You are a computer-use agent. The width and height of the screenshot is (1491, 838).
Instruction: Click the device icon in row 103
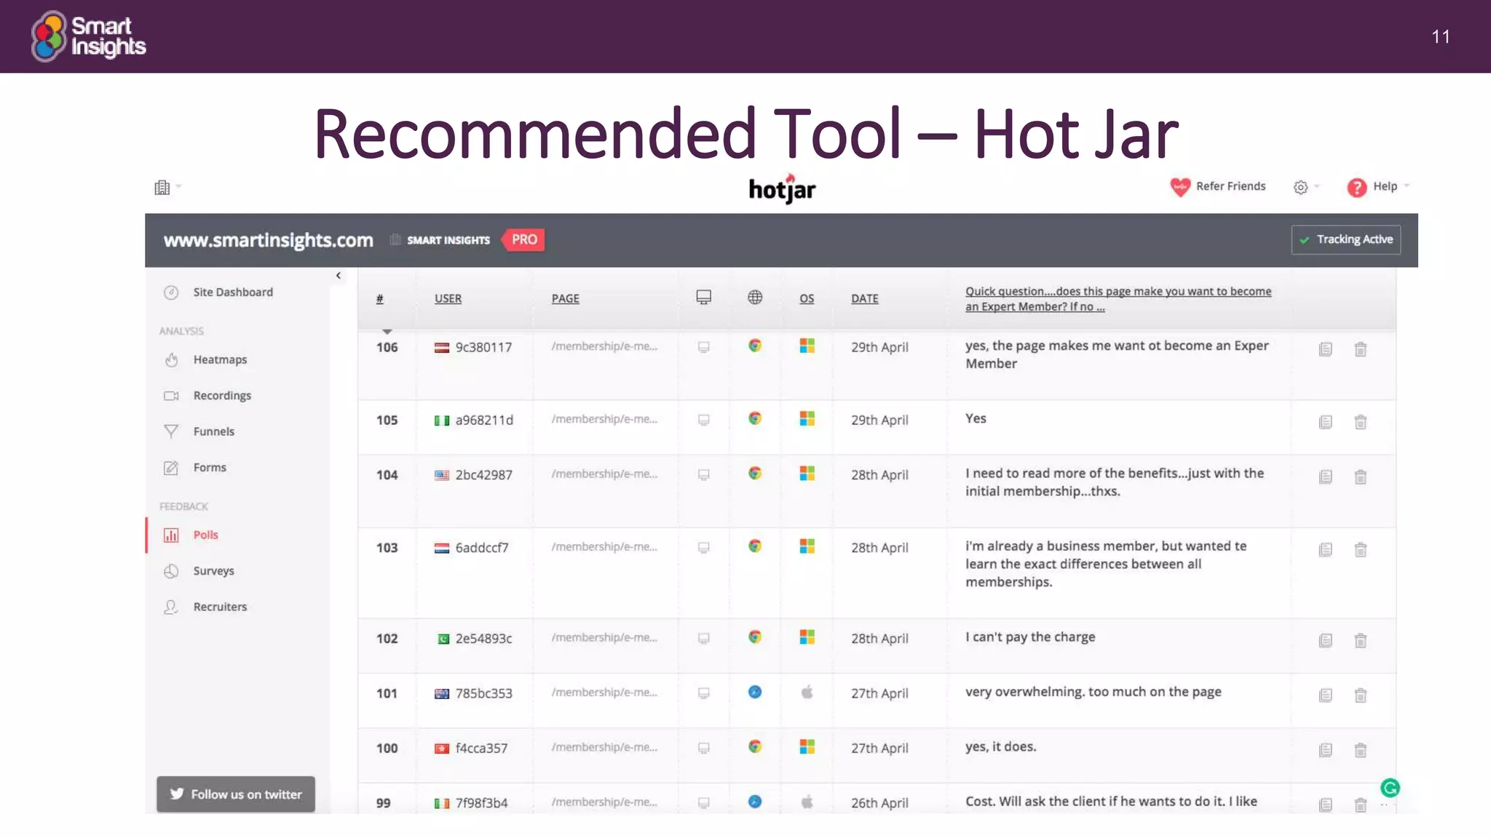click(x=704, y=548)
